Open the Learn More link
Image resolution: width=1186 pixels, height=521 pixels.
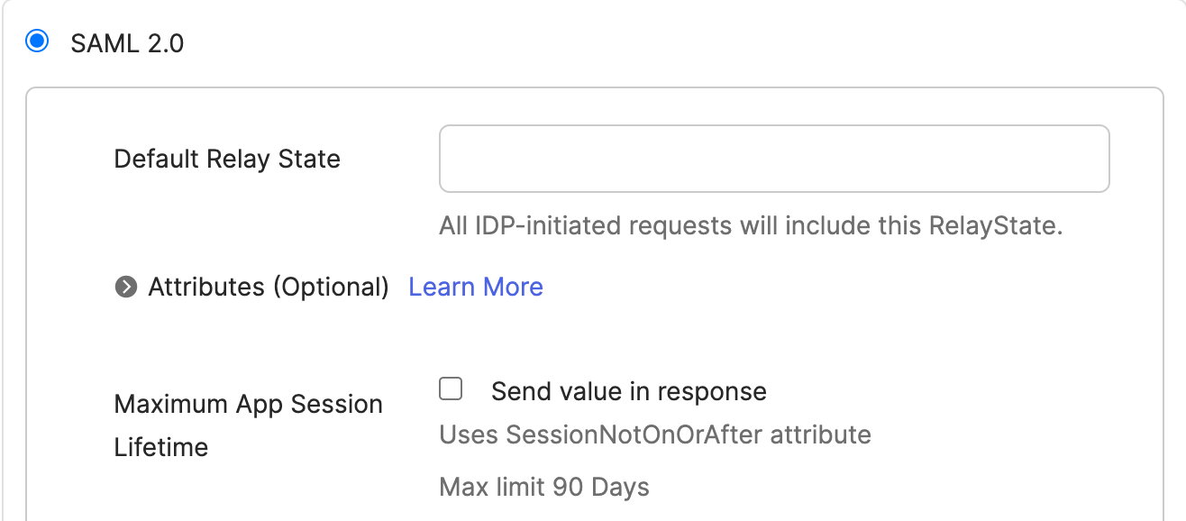pyautogui.click(x=476, y=288)
